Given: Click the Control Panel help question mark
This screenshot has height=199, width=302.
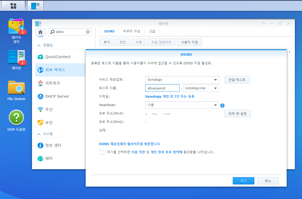Looking at the screenshot, I should (263, 24).
